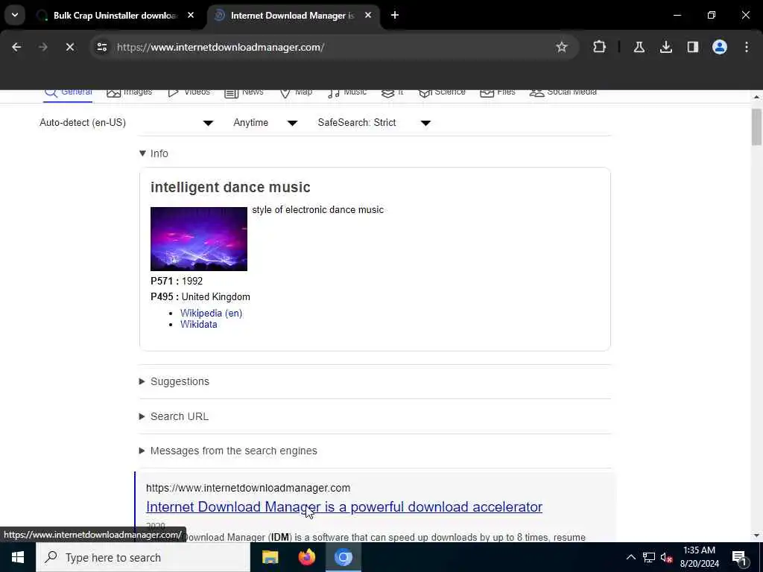Click the scrollbar down arrow
The width and height of the screenshot is (763, 572).
click(x=756, y=536)
